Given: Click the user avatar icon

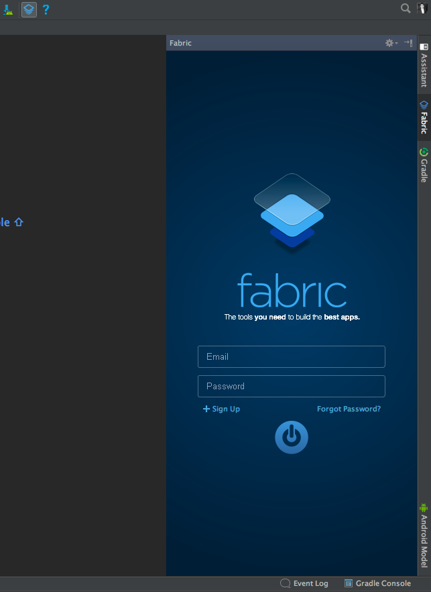Looking at the screenshot, I should pos(422,8).
